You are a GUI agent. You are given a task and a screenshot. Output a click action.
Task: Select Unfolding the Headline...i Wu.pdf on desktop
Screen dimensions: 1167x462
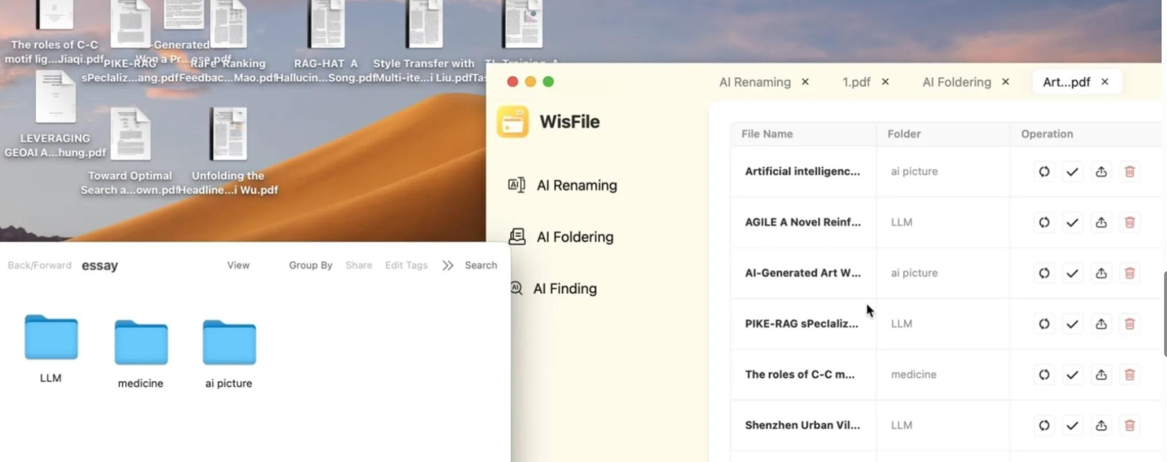[228, 152]
